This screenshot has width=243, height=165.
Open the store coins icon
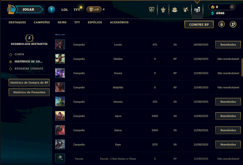(197, 10)
